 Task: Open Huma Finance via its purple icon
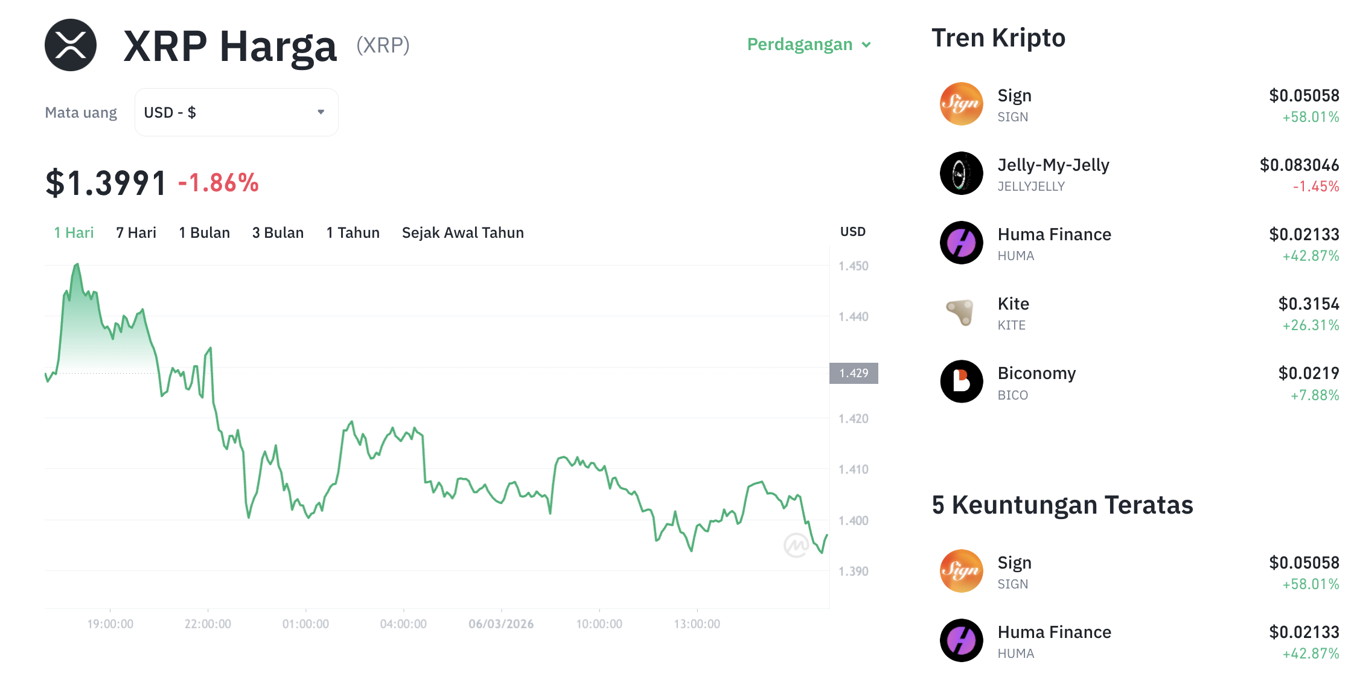click(x=961, y=243)
